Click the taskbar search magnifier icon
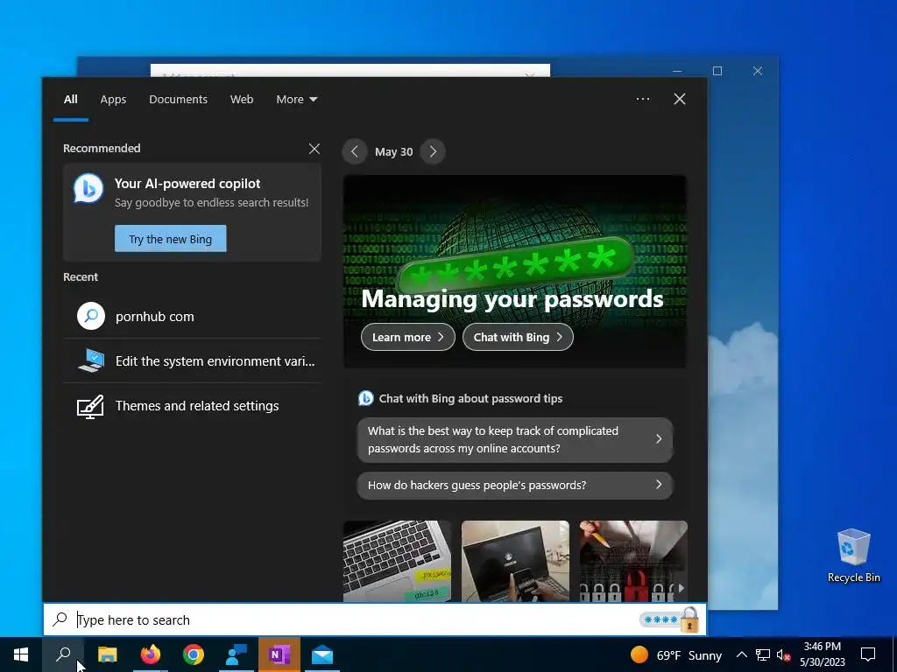 pyautogui.click(x=63, y=654)
